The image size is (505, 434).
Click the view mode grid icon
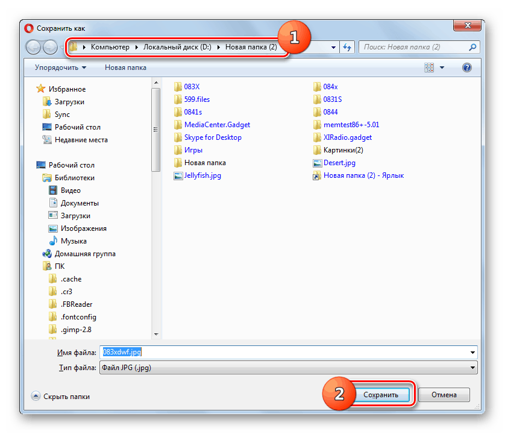coord(429,68)
